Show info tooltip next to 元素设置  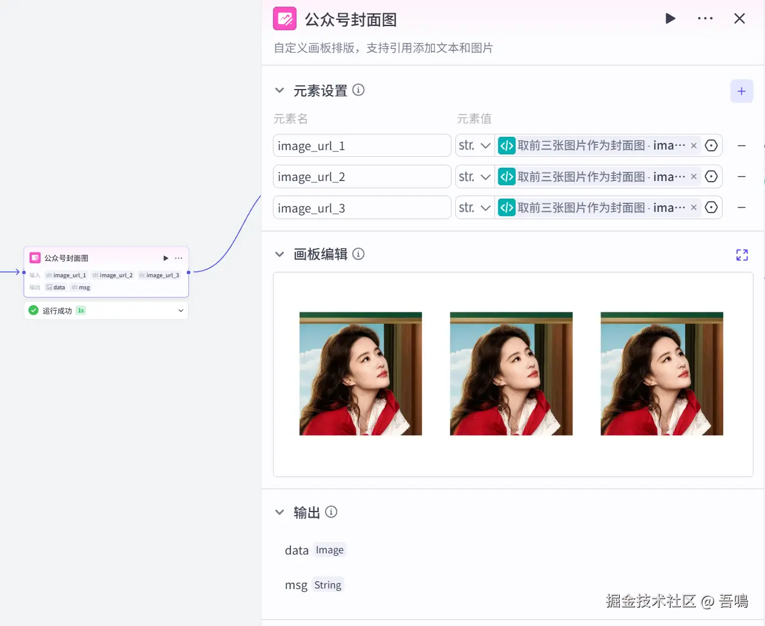[358, 90]
